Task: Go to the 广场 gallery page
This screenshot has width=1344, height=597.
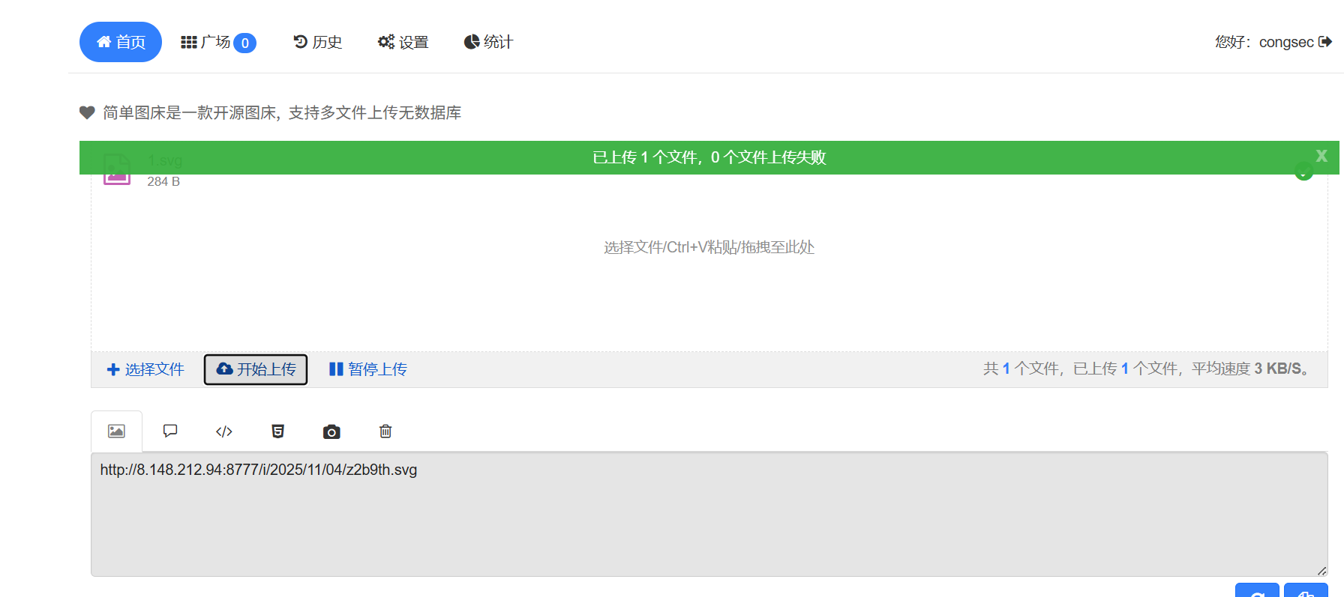Action: click(x=217, y=42)
